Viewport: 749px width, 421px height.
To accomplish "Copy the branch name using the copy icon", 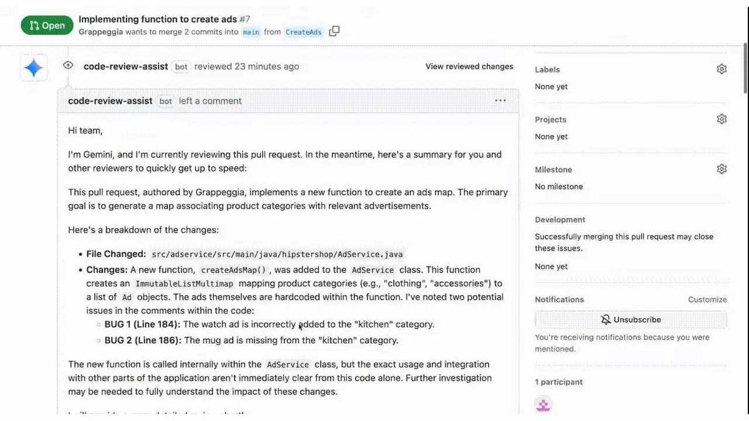I will point(334,30).
